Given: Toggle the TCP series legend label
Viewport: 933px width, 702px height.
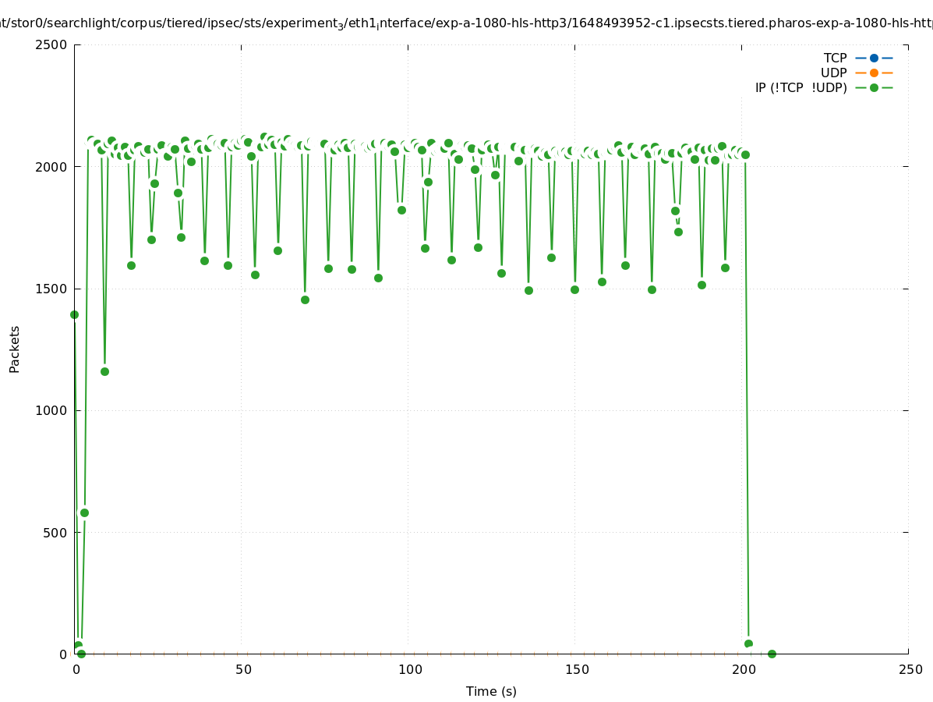Looking at the screenshot, I should (x=835, y=58).
